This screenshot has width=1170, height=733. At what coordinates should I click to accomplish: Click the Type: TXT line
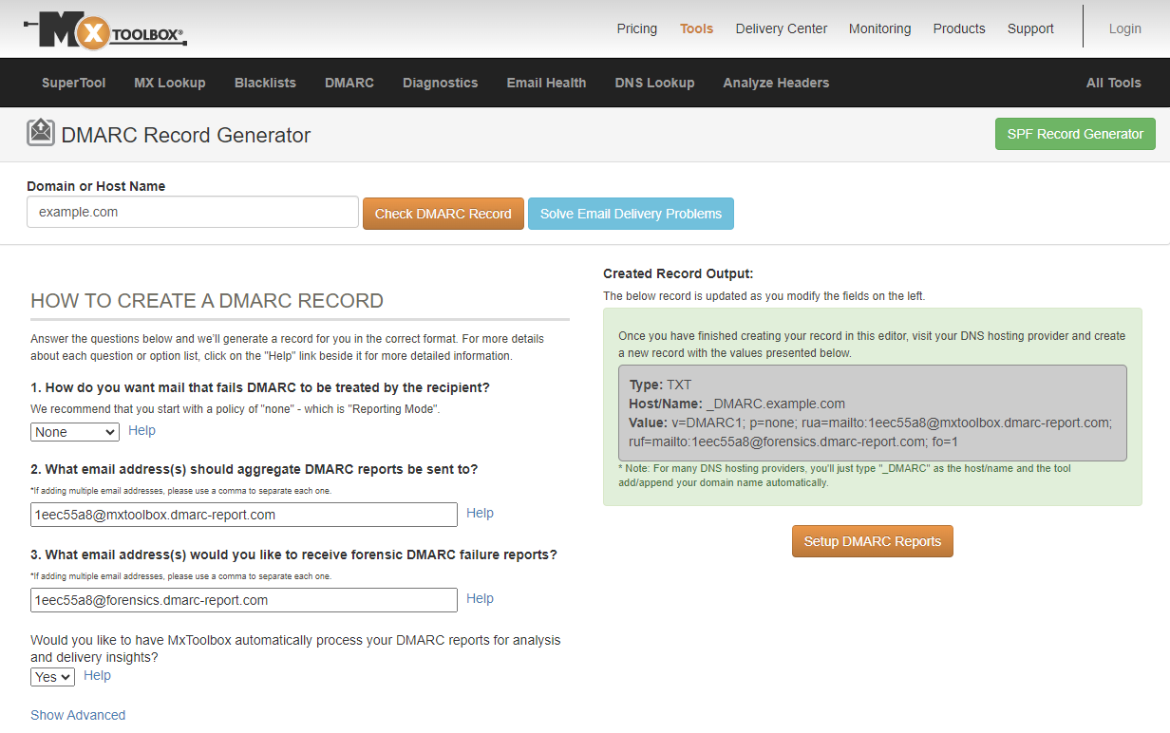660,385
